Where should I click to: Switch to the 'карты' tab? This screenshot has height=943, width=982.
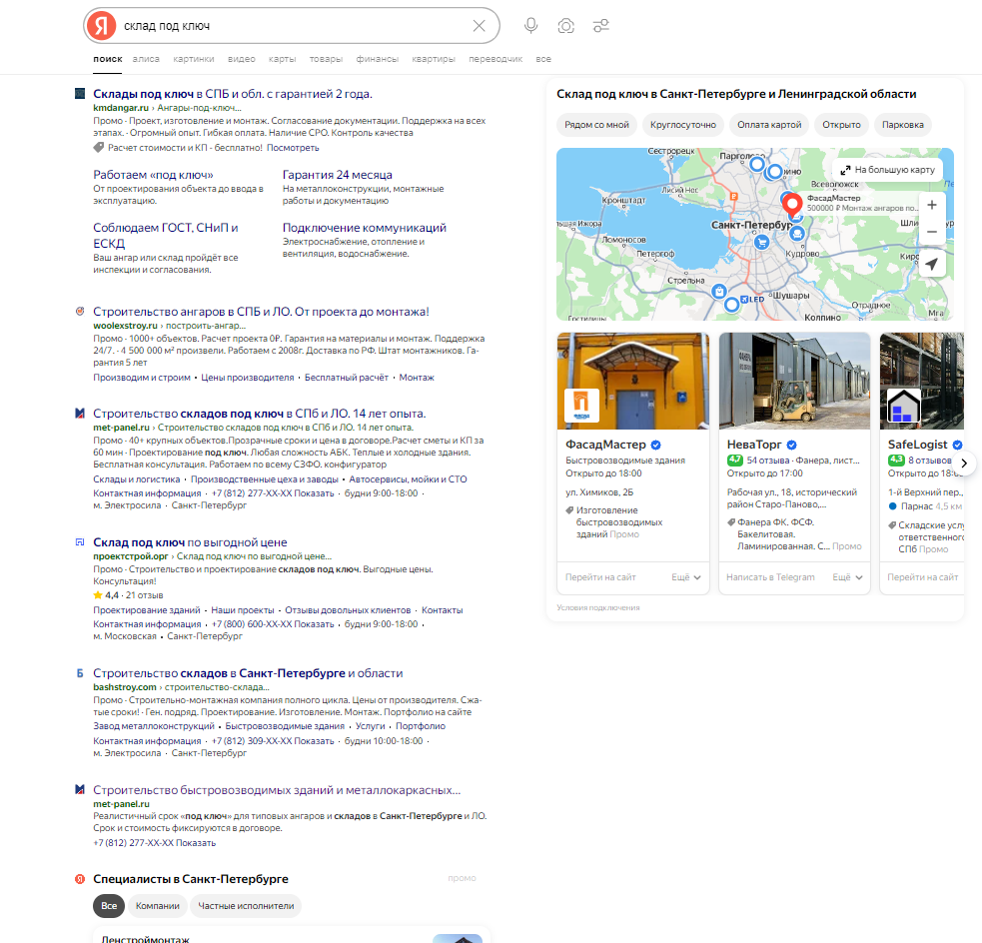283,59
